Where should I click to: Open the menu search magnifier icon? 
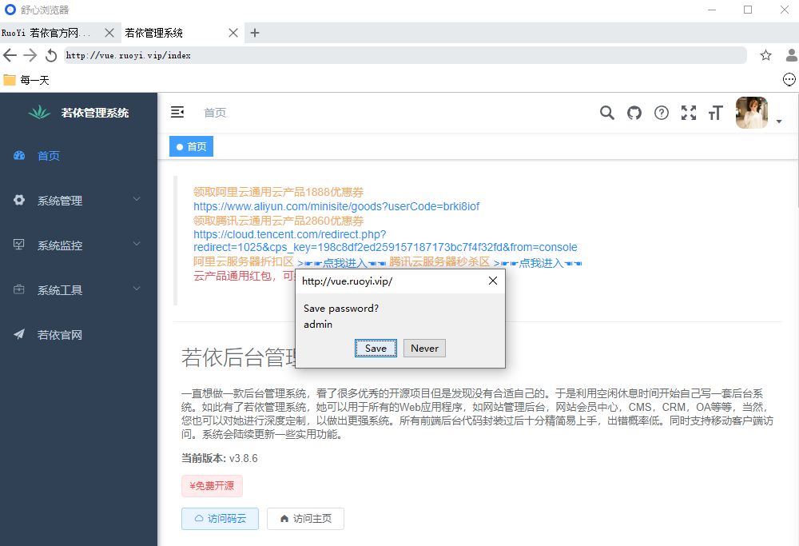click(607, 113)
